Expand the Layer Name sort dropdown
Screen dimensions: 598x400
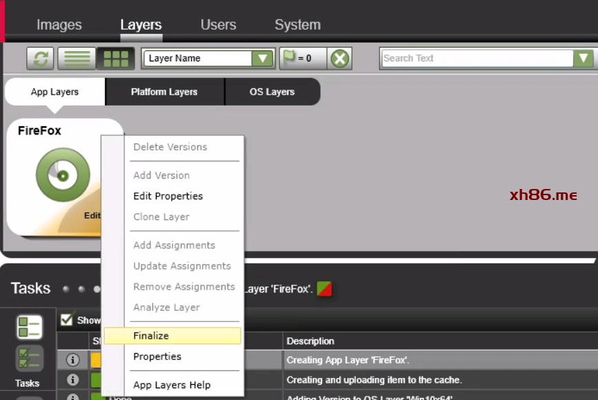tap(262, 59)
